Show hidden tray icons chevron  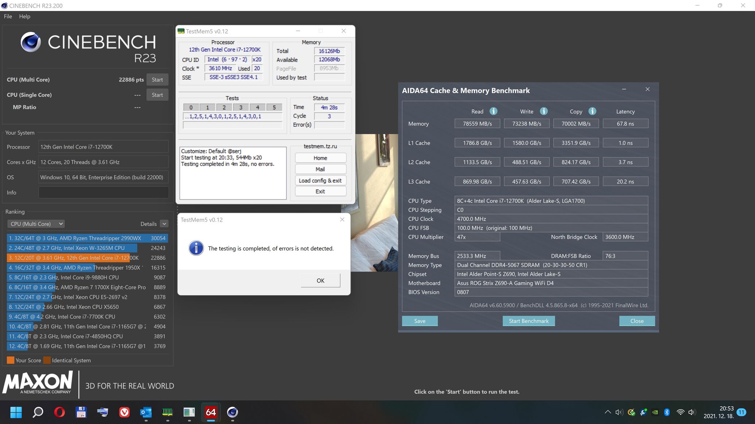pos(608,412)
